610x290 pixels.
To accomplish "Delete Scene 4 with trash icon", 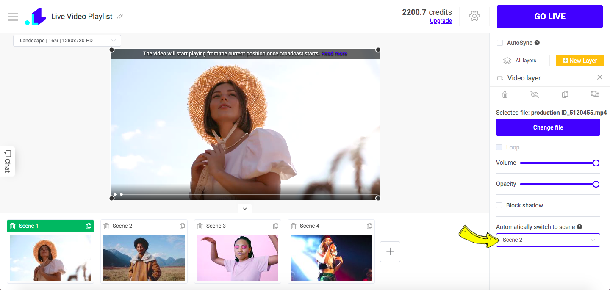I will [x=294, y=226].
